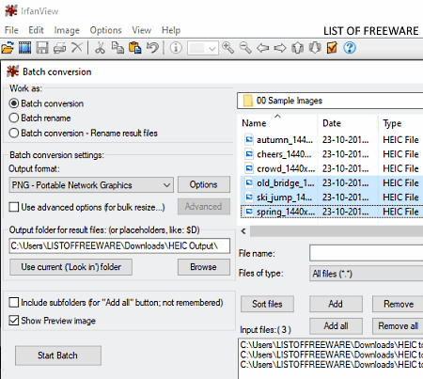Open the Help menu
This screenshot has height=379, width=423.
click(x=171, y=30)
